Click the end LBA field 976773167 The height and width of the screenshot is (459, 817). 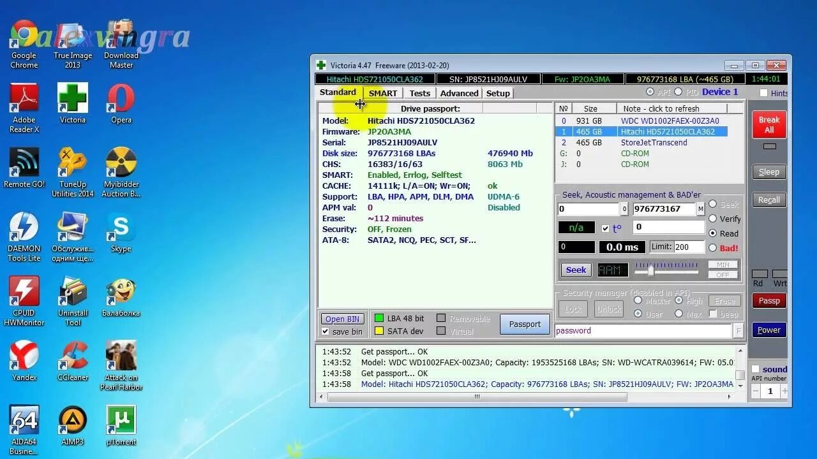click(664, 209)
